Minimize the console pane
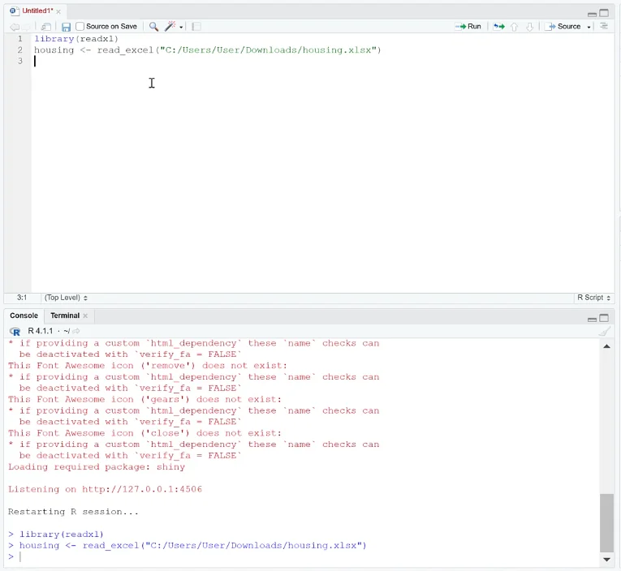This screenshot has height=571, width=621. (592, 320)
